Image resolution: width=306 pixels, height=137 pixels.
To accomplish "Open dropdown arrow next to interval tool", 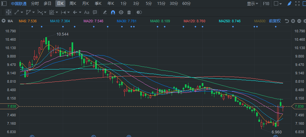I will click(x=68, y=13).
